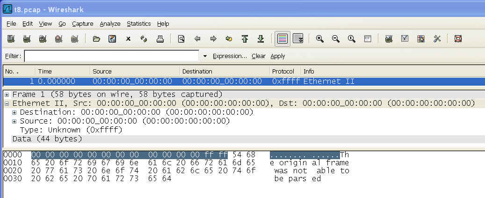The height and width of the screenshot is (198, 485).
Task: Click the Zoom in icon
Action: coord(320,39)
